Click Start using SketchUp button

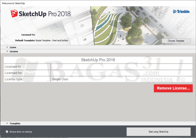click(159, 132)
